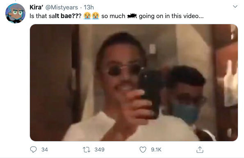Click the first crying face emoji

tap(87, 16)
